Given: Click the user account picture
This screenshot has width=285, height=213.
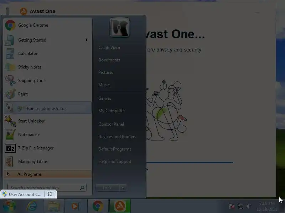Looking at the screenshot, I should [119, 28].
